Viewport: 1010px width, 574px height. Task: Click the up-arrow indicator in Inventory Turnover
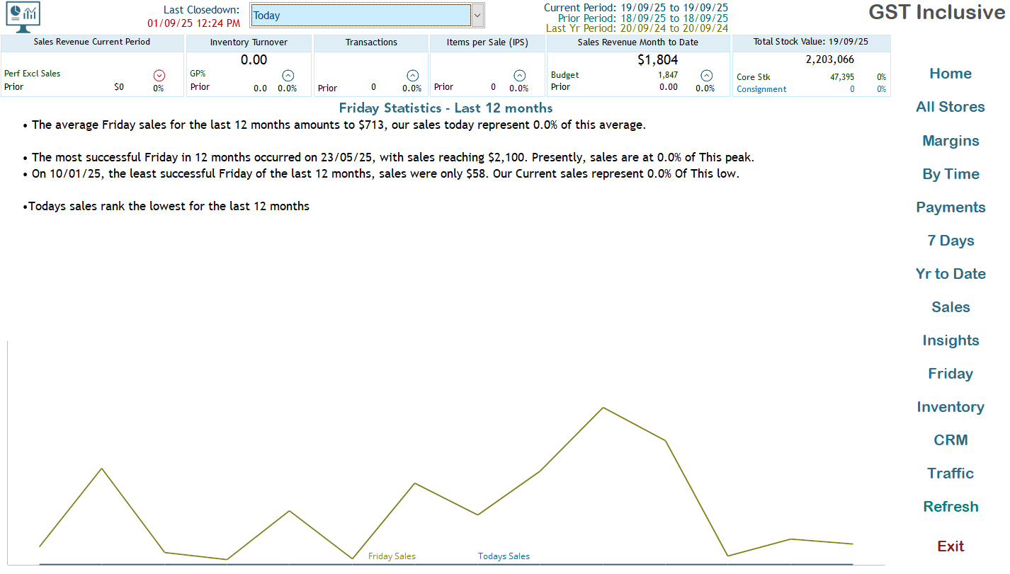(288, 75)
